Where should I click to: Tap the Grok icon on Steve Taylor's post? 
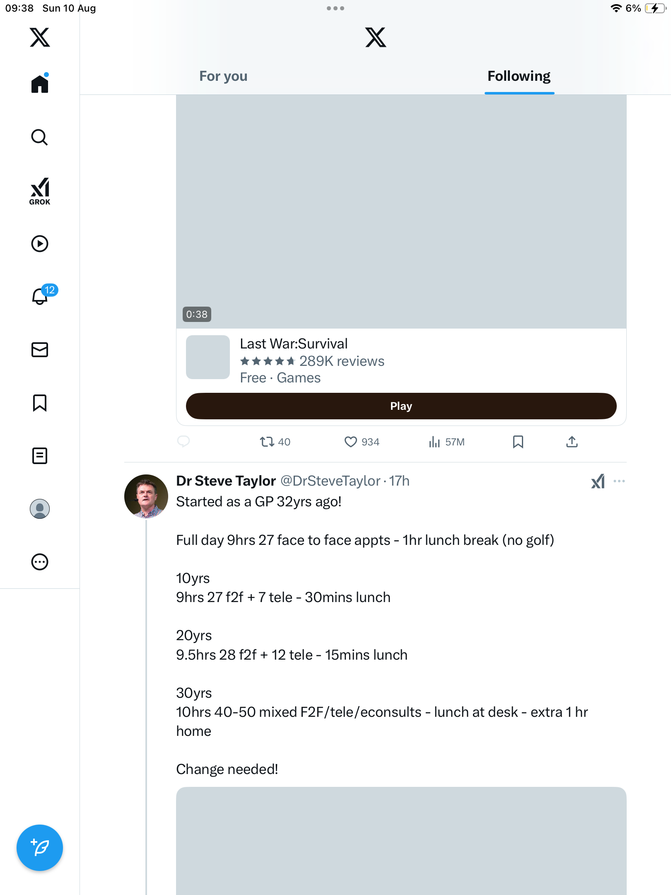tap(598, 481)
